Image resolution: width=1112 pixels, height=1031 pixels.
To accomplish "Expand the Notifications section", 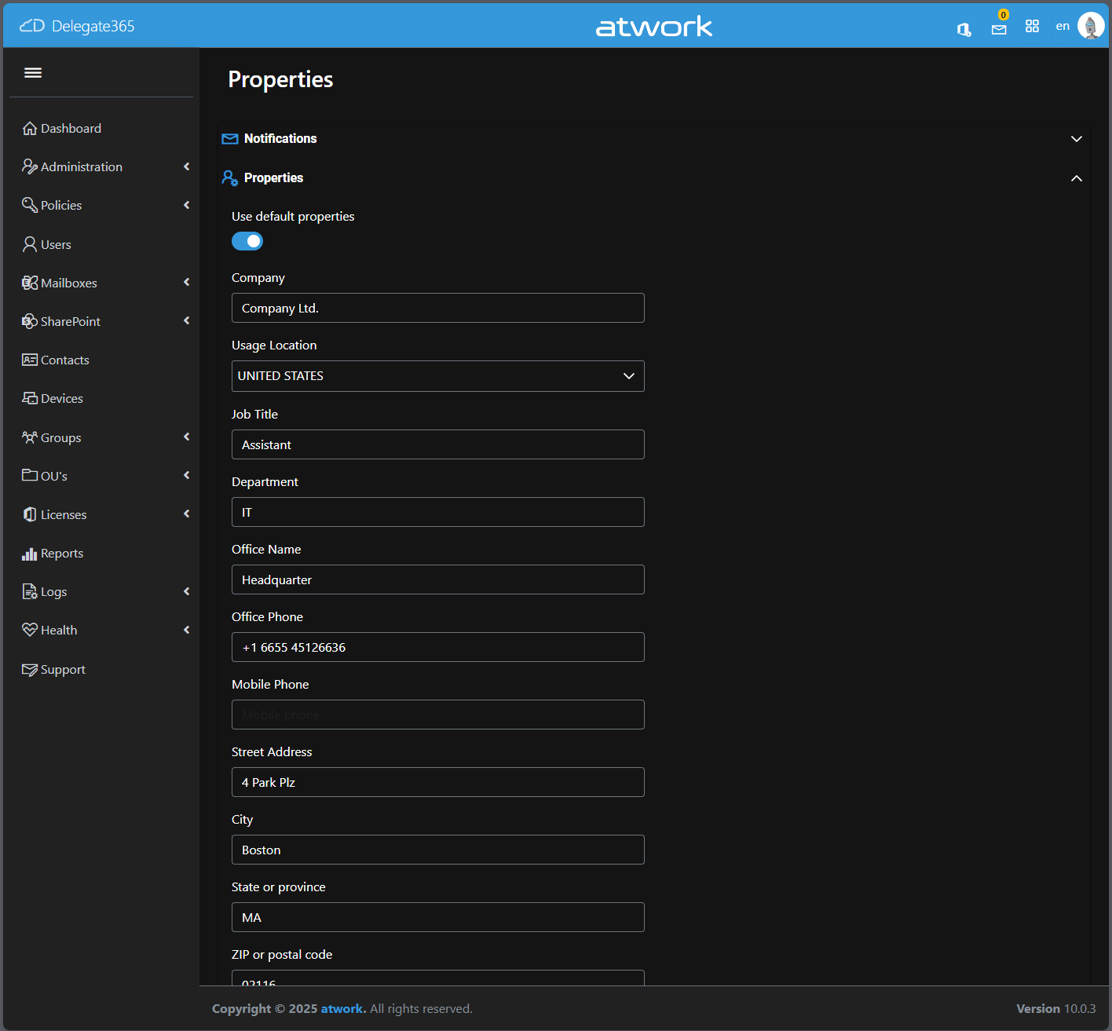I will 1076,139.
